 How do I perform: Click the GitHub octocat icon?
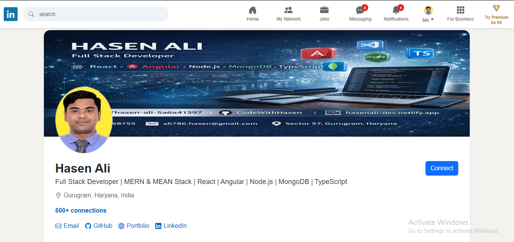(x=88, y=226)
